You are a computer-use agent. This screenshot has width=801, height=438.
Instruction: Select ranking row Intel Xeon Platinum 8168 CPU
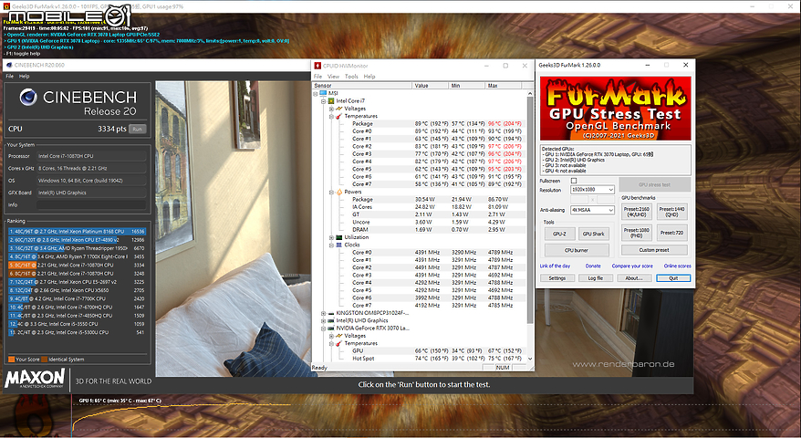coord(77,232)
